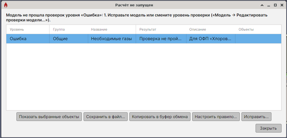Screen dimensions: 287x138
Task: Open Настроить правило... settings
Action: pyautogui.click(x=216, y=117)
